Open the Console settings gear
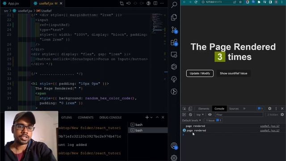 point(282,114)
